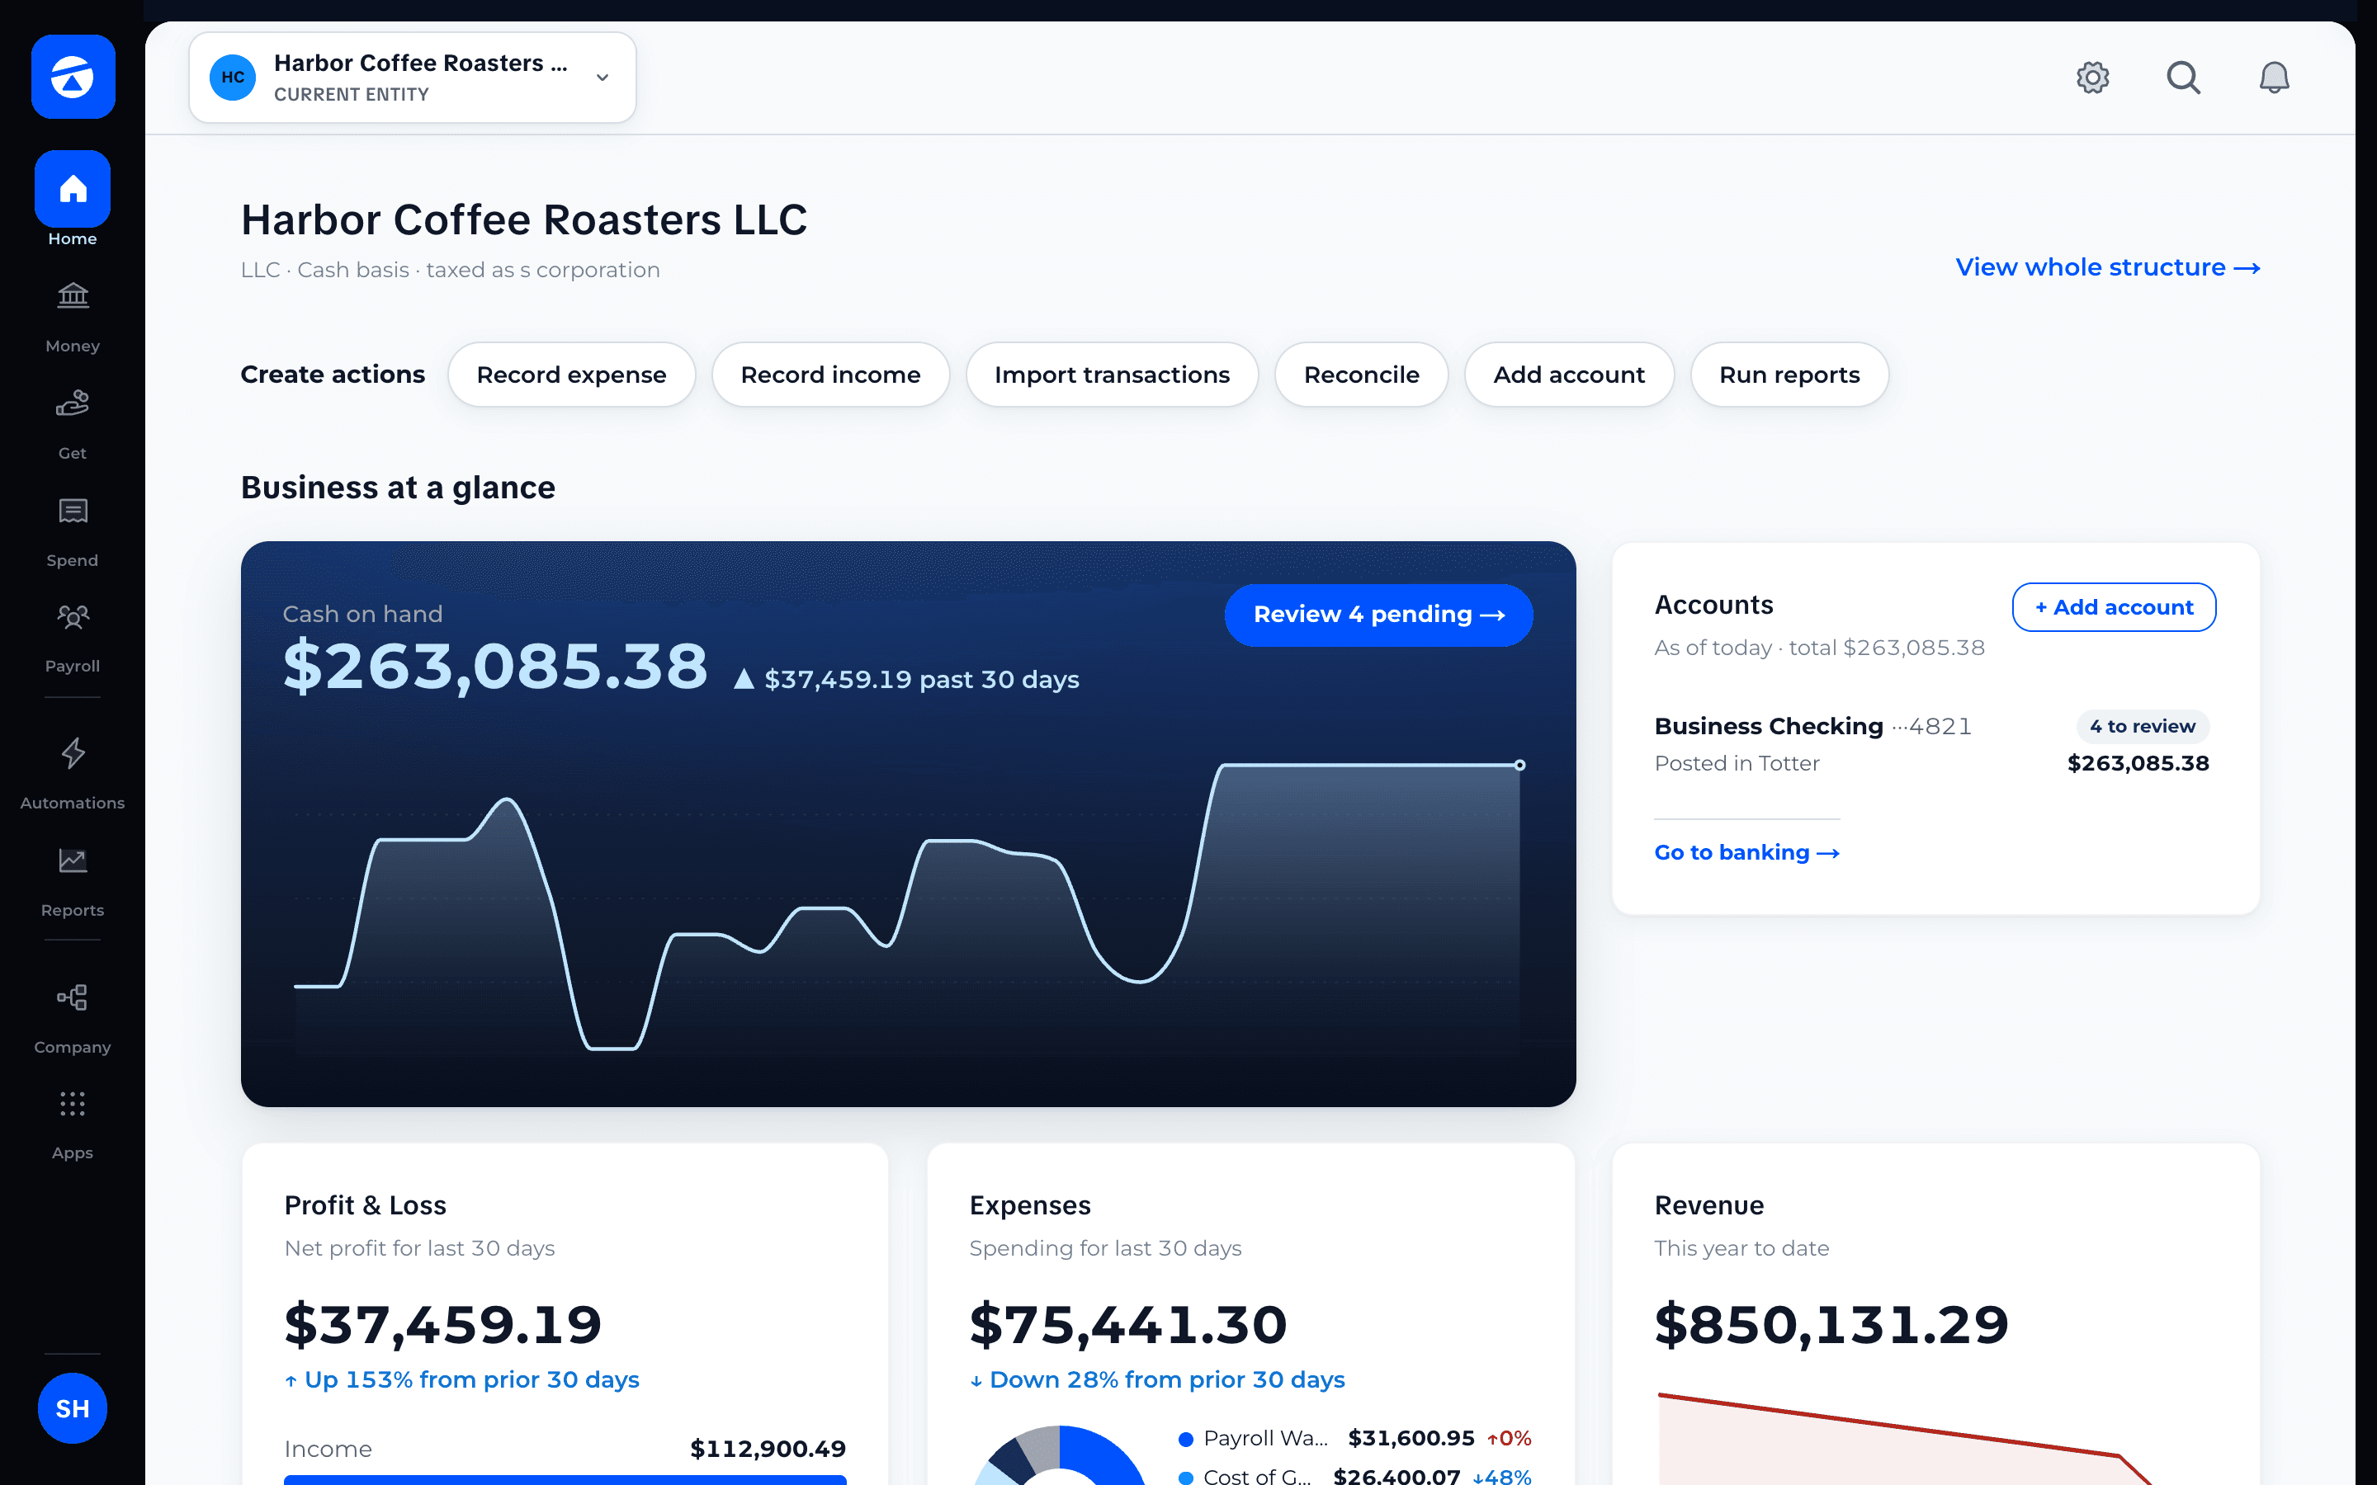
Task: Click the Income $112,900.49 row
Action: click(565, 1449)
